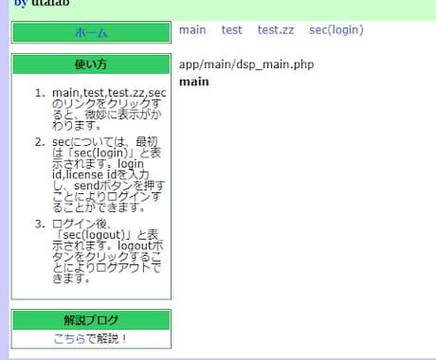Click the bold main heading text
This screenshot has height=360, width=436.
(x=194, y=81)
